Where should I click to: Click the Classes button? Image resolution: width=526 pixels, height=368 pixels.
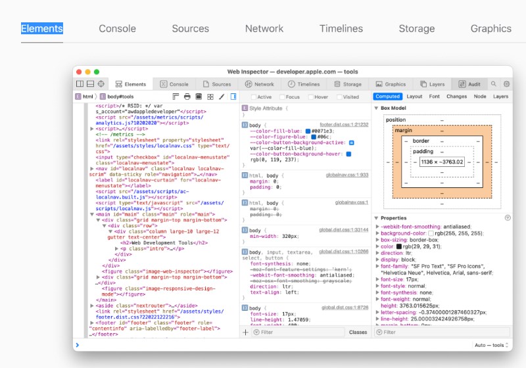coord(358,333)
